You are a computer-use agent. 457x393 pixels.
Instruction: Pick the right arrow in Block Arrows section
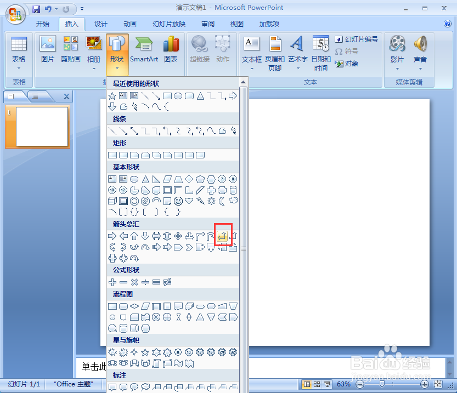(112, 236)
